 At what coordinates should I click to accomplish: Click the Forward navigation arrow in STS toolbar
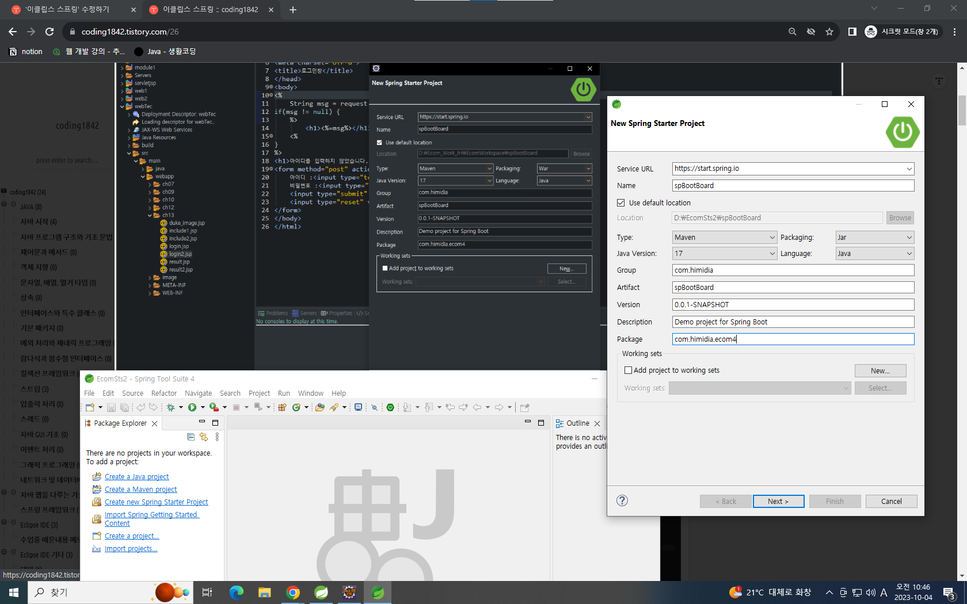point(499,407)
